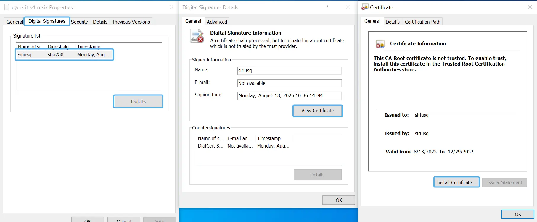Click the greyed Issuer Statement button
The image size is (537, 222).
[x=504, y=182]
